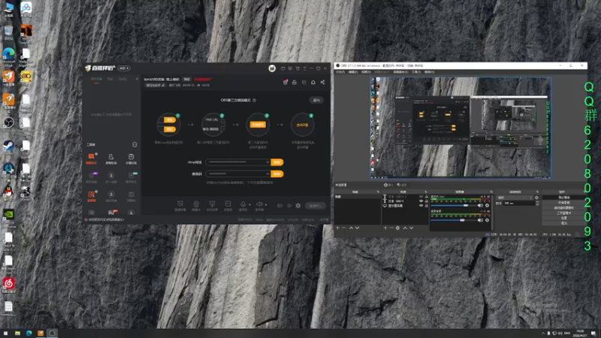Toggle visibility eye of second text source in OBS
The width and height of the screenshot is (601, 338).
coord(421,201)
